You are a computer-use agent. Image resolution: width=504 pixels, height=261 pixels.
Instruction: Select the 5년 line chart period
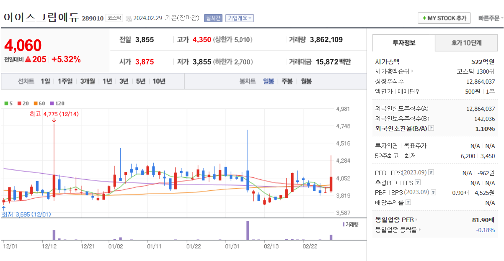click(x=141, y=81)
